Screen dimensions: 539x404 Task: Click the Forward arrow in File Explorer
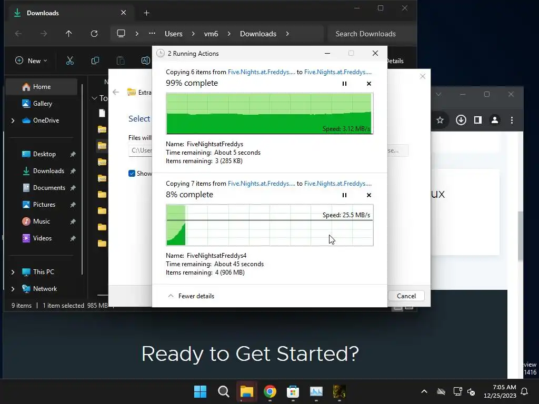[43, 34]
